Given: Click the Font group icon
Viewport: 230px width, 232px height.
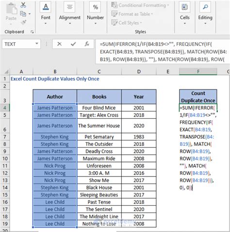Looking at the screenshot, I should pos(46,7).
